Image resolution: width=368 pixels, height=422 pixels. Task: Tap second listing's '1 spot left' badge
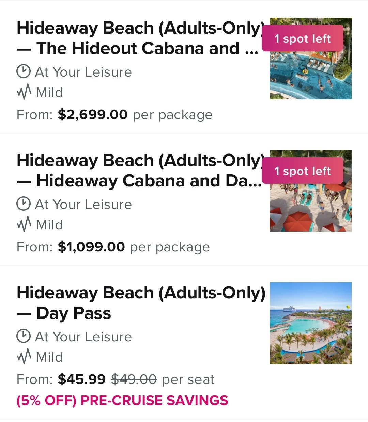point(303,171)
